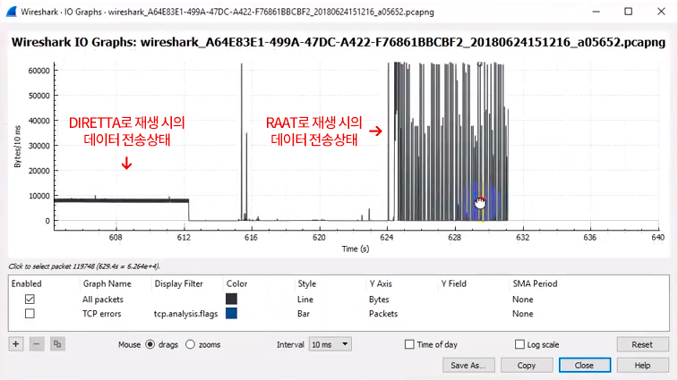The width and height of the screenshot is (678, 380).
Task: Click the Graph Name column header
Action: point(107,283)
